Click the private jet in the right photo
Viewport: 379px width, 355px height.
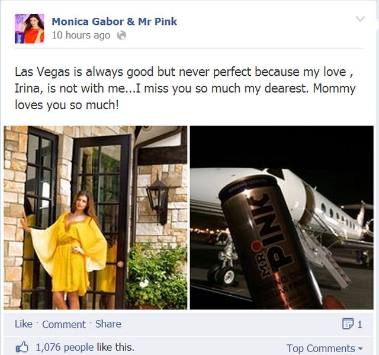pyautogui.click(x=333, y=213)
